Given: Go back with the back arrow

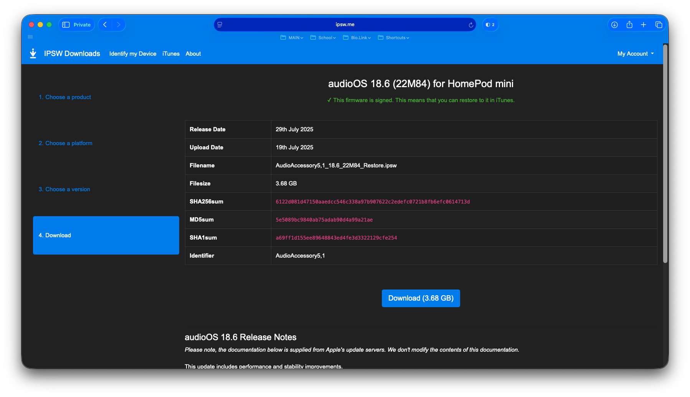Looking at the screenshot, I should 105,25.
